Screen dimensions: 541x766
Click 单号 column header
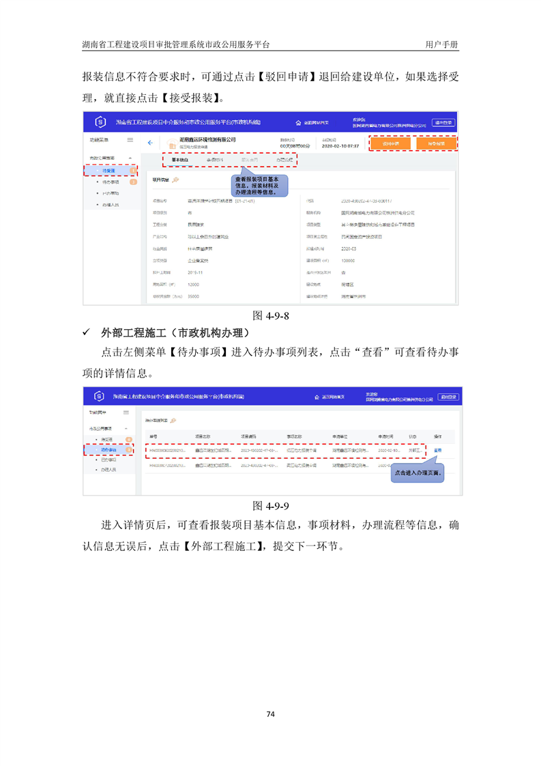tap(153, 436)
